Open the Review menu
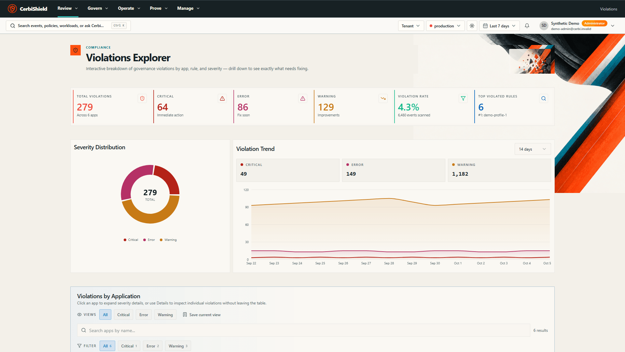 pos(68,8)
